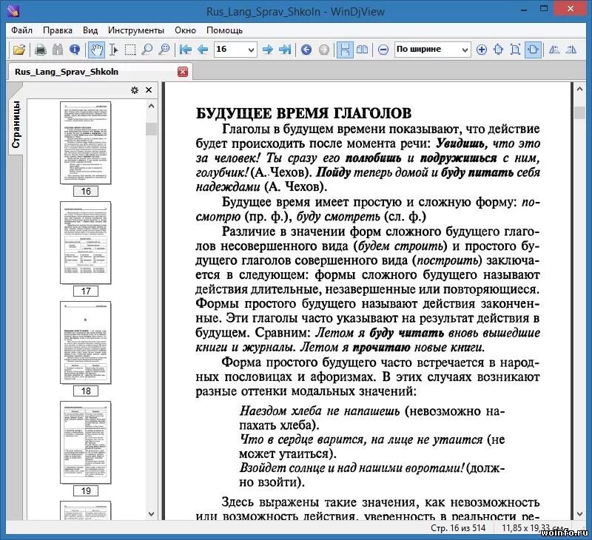Image resolution: width=592 pixels, height=540 pixels.
Task: Toggle facing pages book layout
Action: [363, 50]
